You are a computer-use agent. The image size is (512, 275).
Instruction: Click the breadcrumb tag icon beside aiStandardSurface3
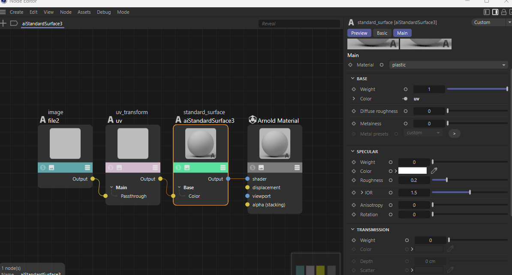pos(14,23)
